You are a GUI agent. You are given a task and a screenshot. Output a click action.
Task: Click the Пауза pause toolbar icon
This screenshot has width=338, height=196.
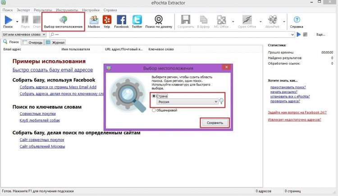25,20
